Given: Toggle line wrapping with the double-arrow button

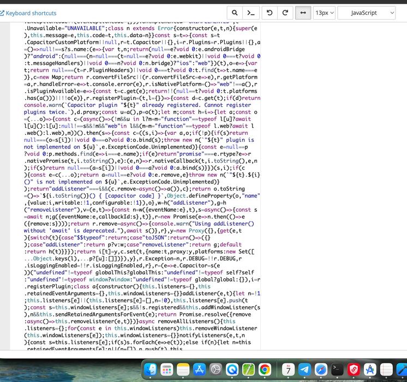Looking at the screenshot, I should tap(303, 13).
